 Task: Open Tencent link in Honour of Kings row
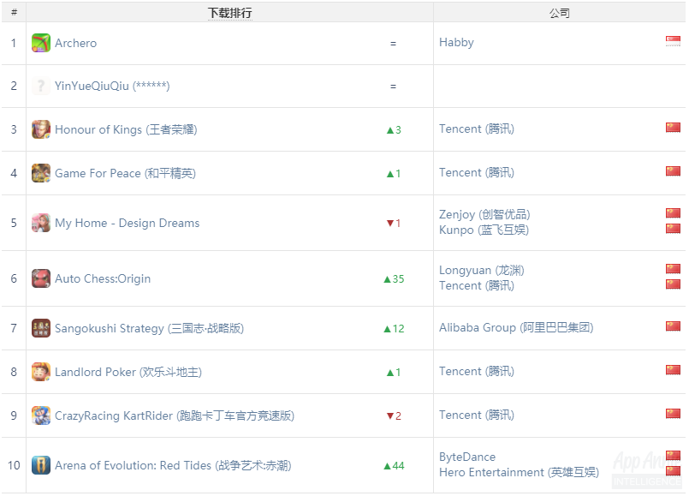(477, 128)
